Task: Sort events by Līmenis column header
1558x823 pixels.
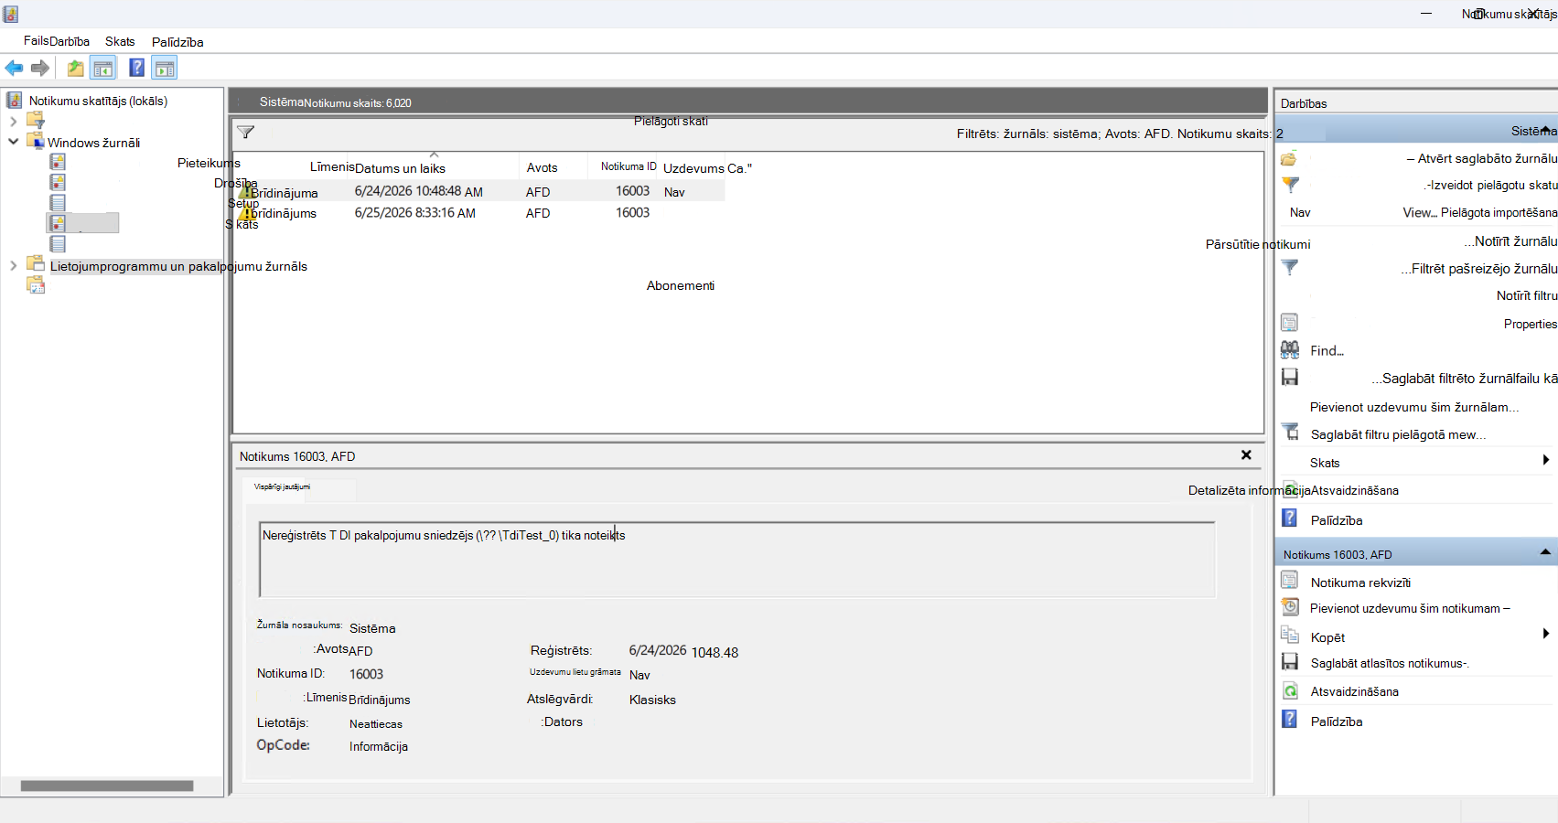Action: 332,166
